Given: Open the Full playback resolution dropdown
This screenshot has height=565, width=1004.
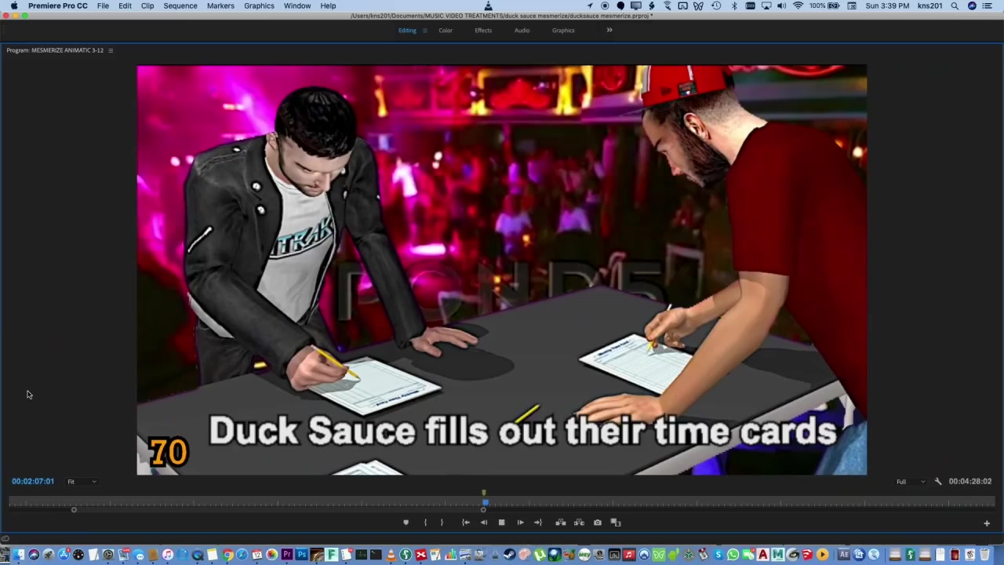Looking at the screenshot, I should pyautogui.click(x=911, y=482).
